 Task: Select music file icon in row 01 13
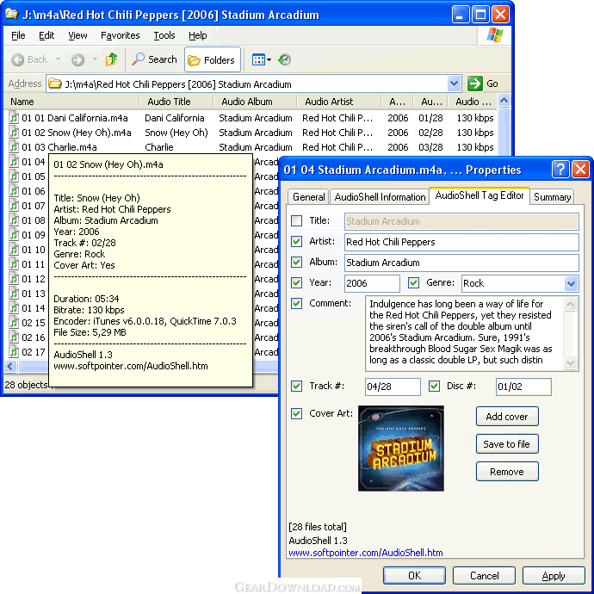point(14,294)
